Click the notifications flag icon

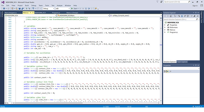(157, 2)
